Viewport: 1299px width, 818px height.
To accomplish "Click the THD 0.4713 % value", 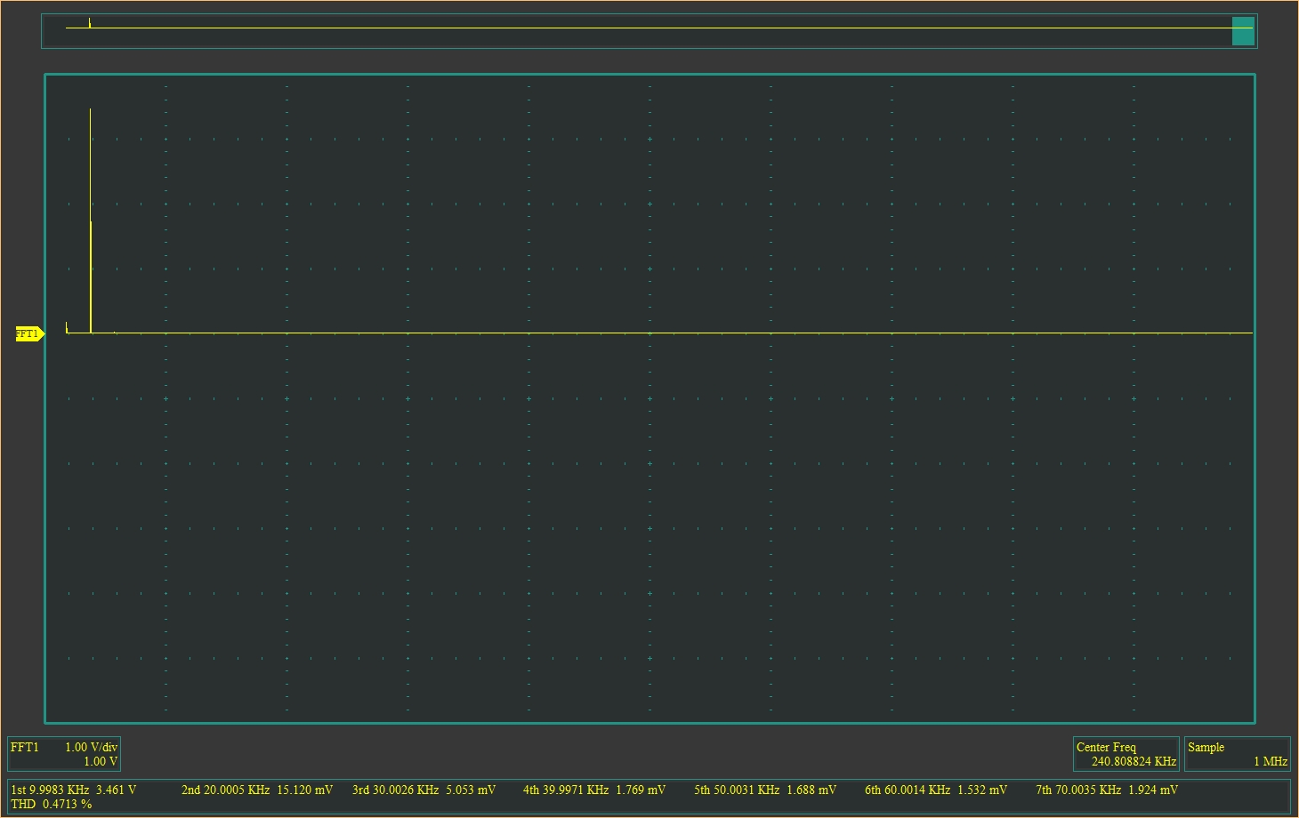I will [x=52, y=804].
